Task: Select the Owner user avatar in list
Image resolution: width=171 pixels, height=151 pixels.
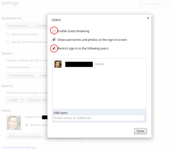Action: 58,64
